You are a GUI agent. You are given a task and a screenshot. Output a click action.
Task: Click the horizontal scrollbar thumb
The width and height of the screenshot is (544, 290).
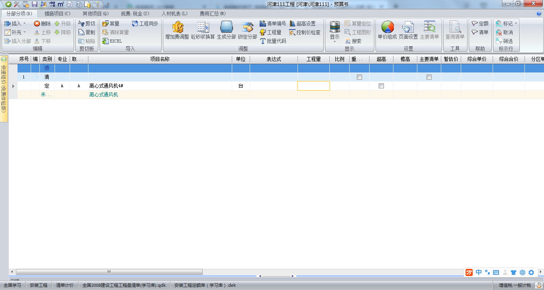coord(109,272)
